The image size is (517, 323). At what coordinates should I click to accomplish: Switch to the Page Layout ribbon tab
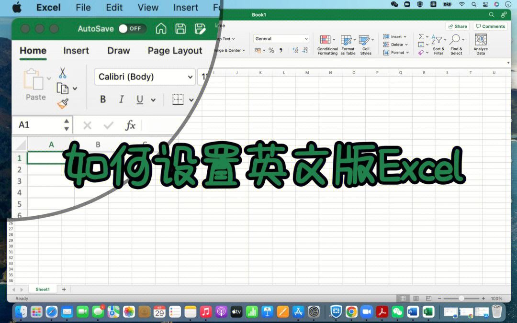pyautogui.click(x=175, y=50)
